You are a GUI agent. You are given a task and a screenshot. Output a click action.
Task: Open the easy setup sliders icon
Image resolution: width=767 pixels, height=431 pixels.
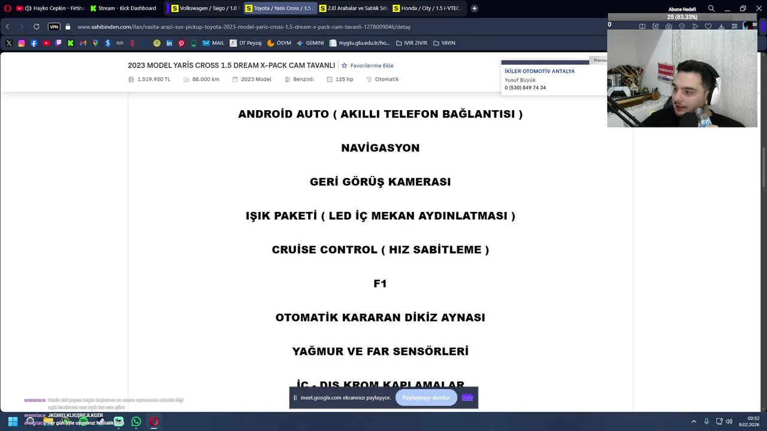pos(735,26)
